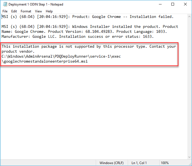Click the error status '1633.' text

[148, 36]
